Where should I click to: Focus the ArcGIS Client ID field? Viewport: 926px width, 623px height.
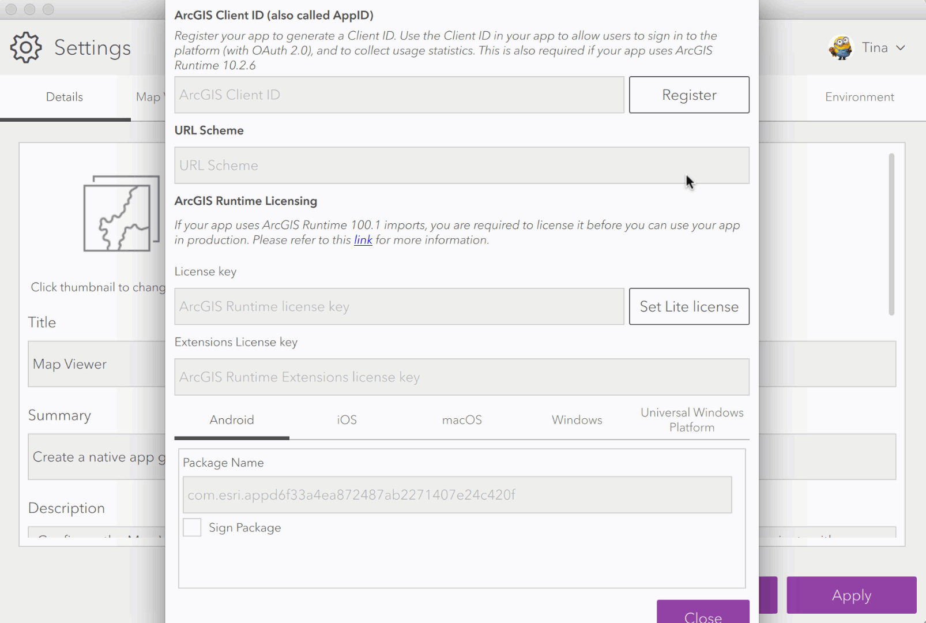point(399,95)
